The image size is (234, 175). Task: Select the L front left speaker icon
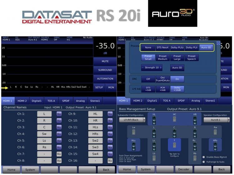pos(154,133)
